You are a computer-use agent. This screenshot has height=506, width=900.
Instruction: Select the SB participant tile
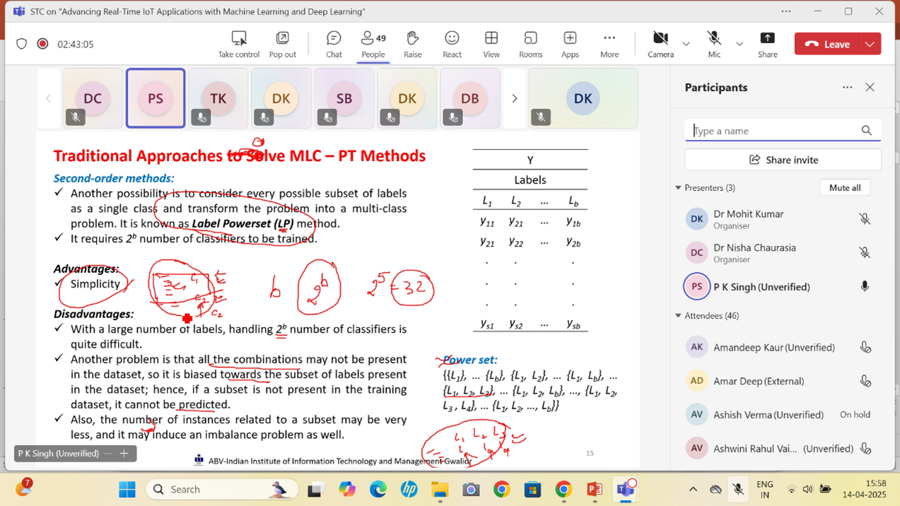[x=344, y=98]
